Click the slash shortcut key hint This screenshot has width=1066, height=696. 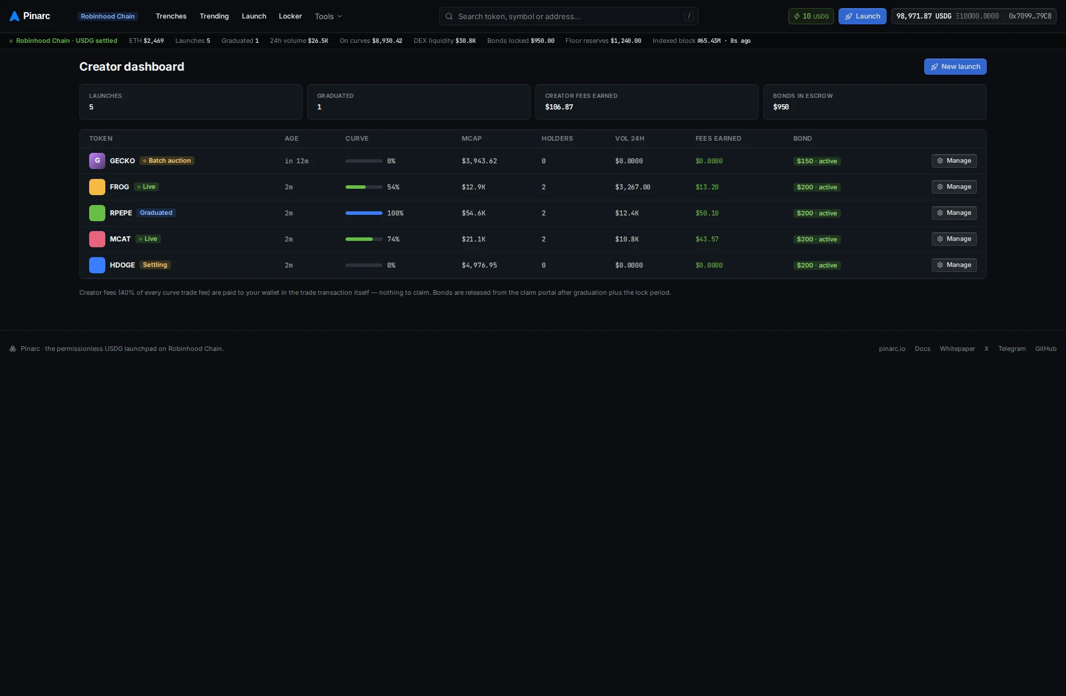[x=689, y=16]
